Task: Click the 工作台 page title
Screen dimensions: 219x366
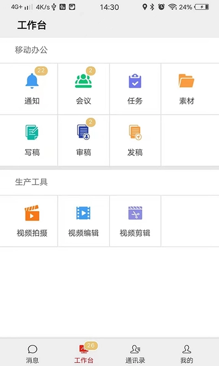Action: click(x=32, y=25)
